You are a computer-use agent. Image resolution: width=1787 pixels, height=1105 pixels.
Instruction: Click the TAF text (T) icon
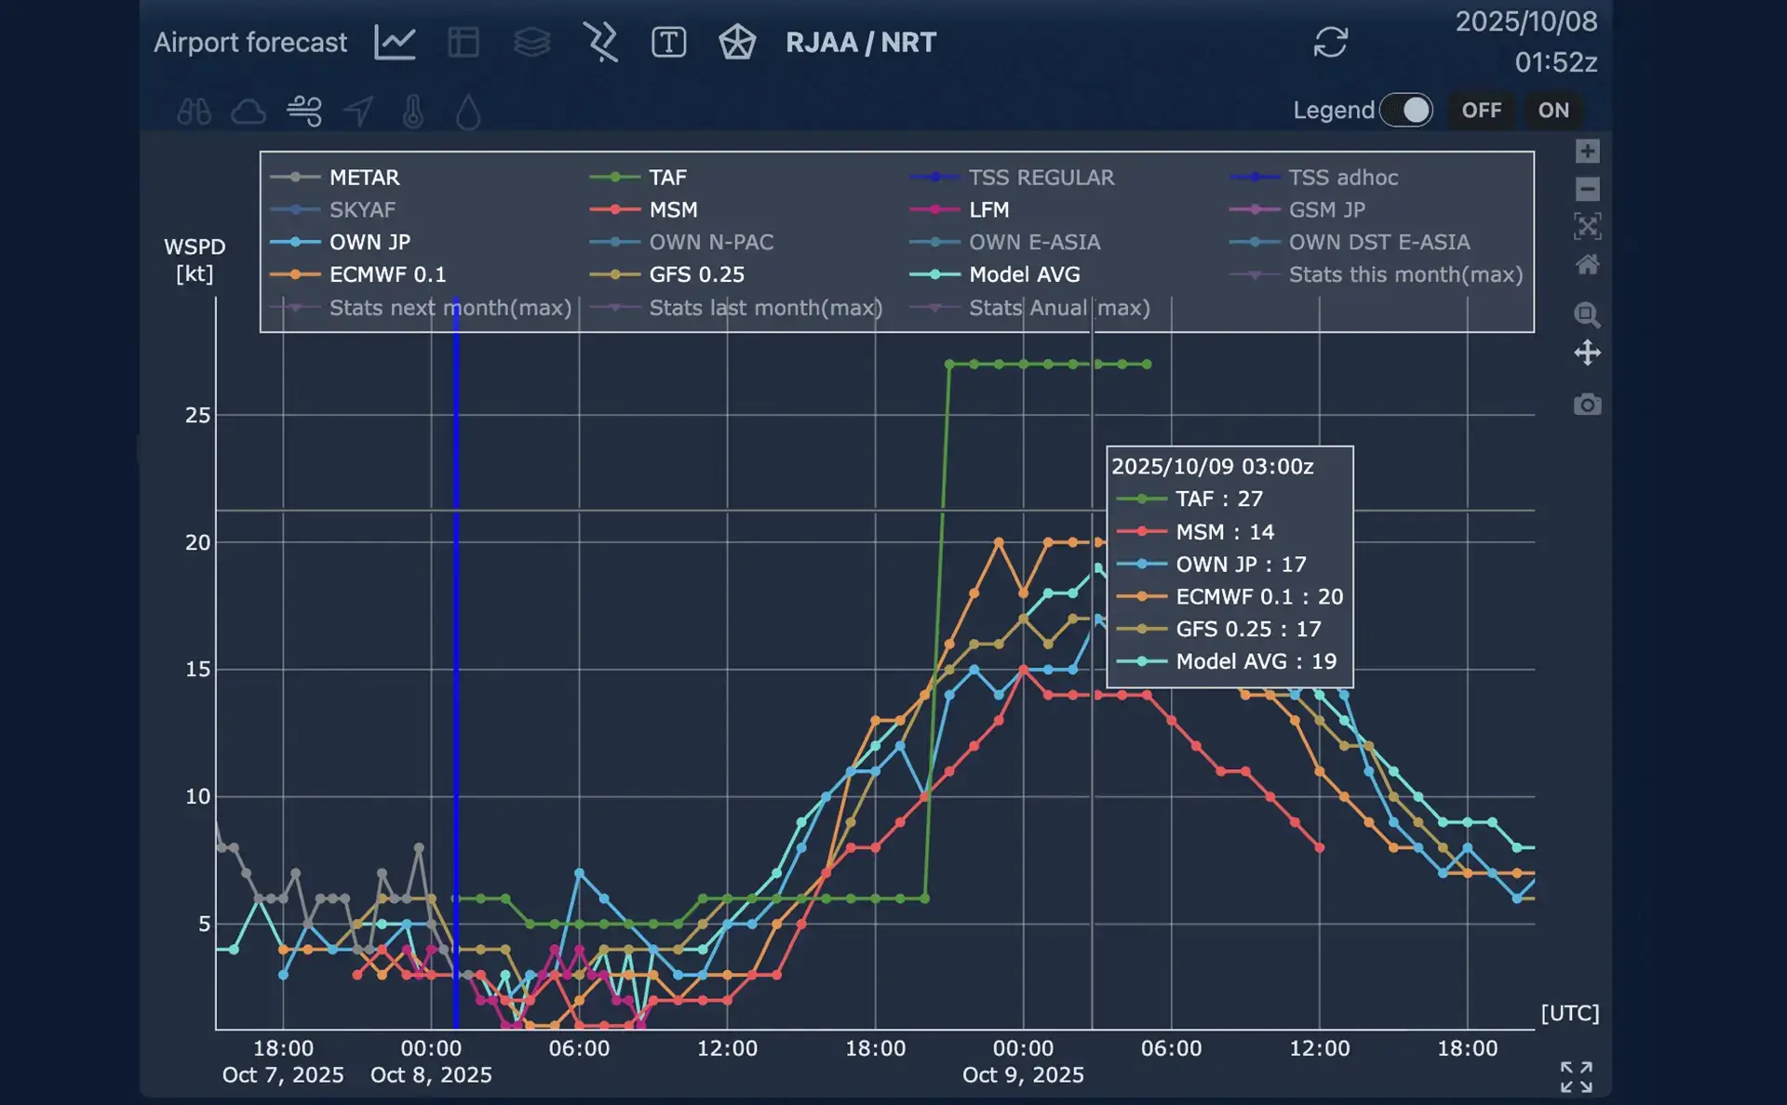668,43
